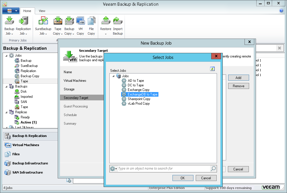
Task: Select Backup under Jobs in tree
Action: point(23,61)
